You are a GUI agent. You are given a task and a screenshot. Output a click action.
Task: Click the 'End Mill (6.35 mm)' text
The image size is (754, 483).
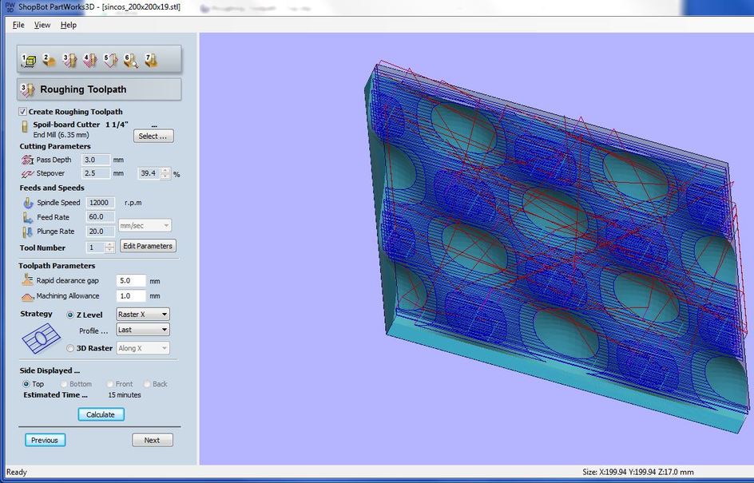point(61,135)
